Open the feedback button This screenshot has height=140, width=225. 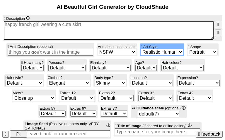209,134
